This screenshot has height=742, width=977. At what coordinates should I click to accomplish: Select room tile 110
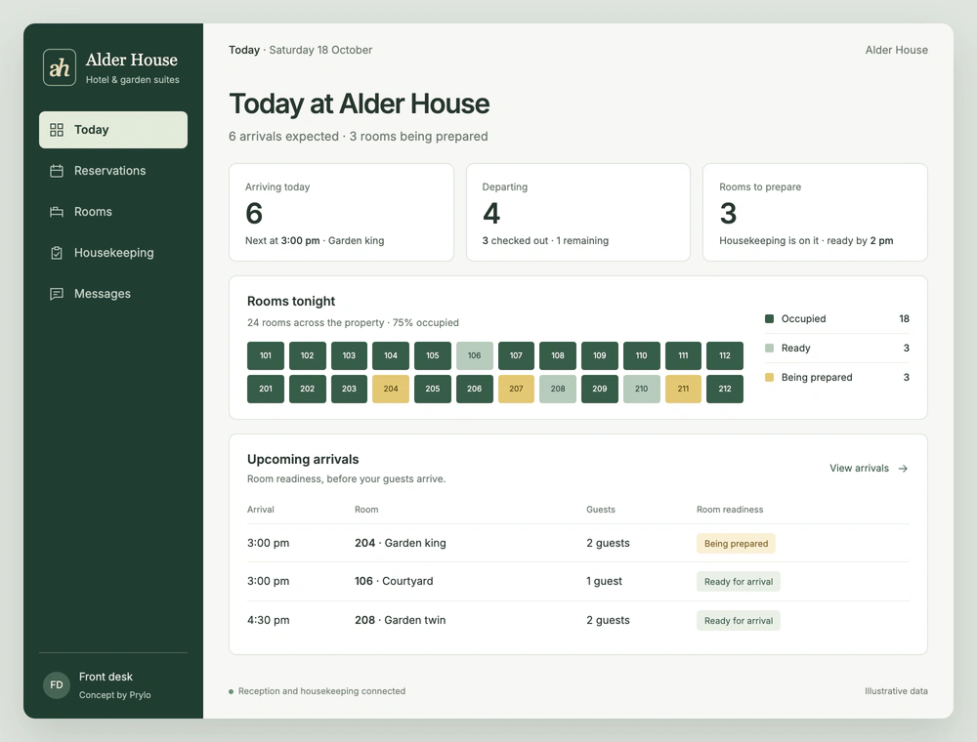click(641, 355)
